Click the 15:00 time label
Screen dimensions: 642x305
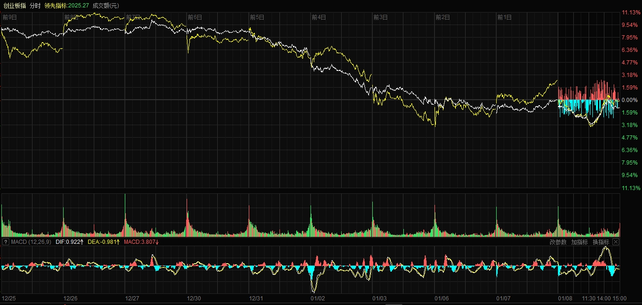[619, 299]
